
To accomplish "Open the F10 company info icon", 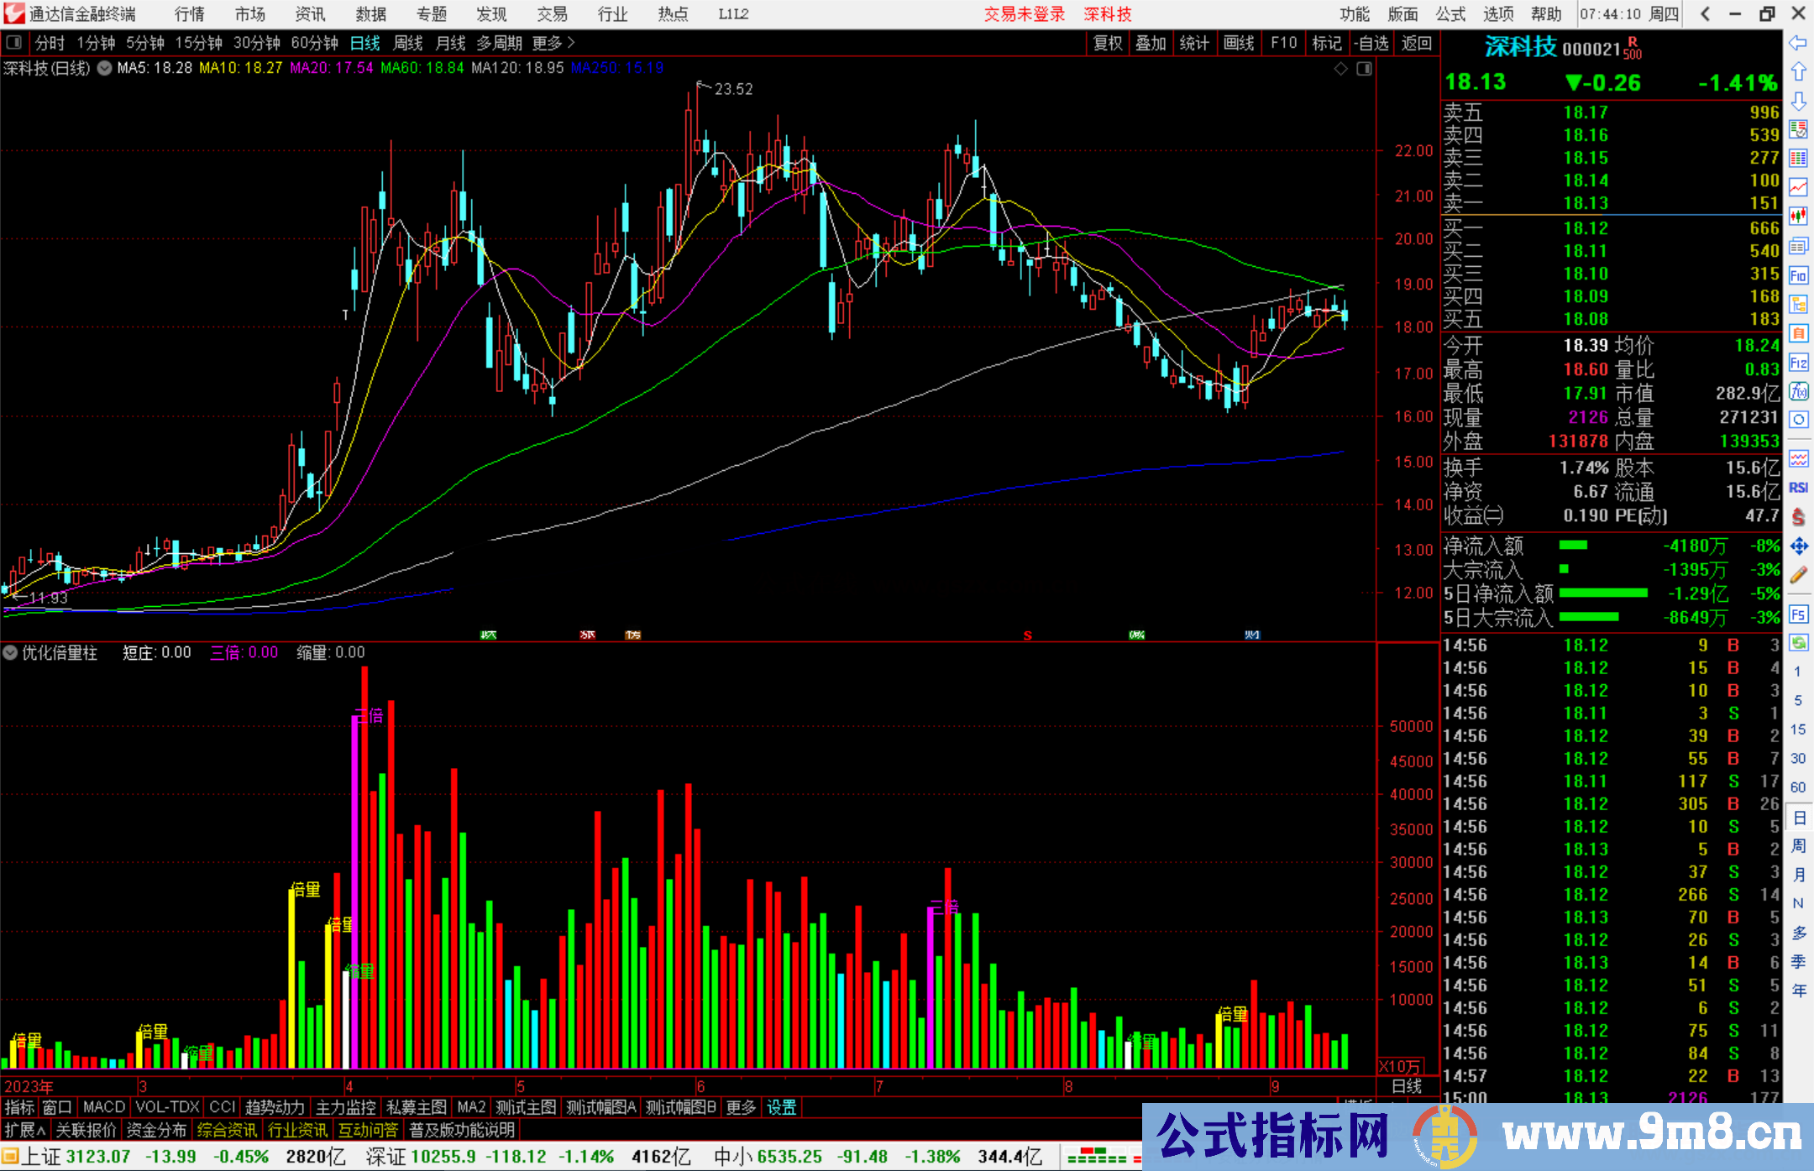I will (1798, 275).
